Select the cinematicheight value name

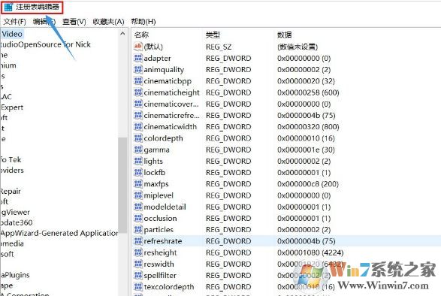[x=171, y=92]
